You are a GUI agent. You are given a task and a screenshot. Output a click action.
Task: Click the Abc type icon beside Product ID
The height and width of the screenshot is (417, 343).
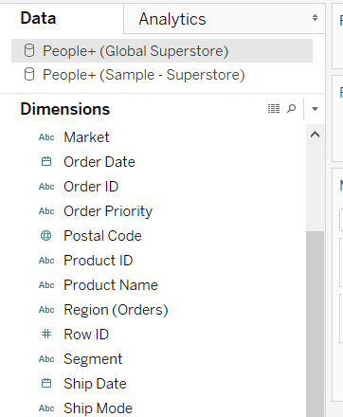(x=46, y=261)
